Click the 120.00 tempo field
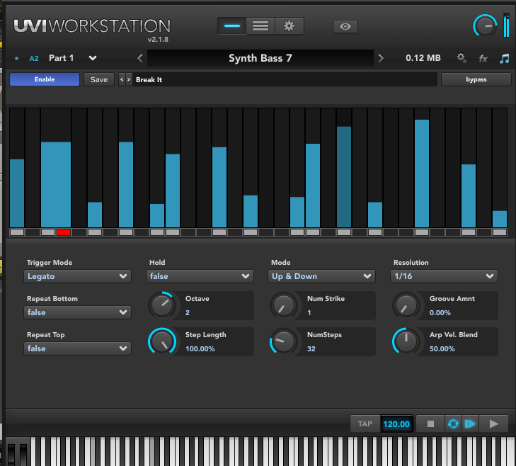516x466 pixels. (396, 424)
